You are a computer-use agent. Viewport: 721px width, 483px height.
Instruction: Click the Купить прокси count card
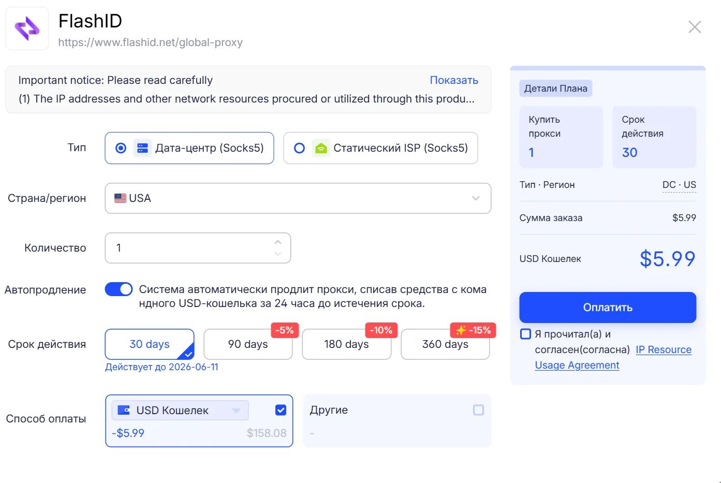[x=561, y=137]
